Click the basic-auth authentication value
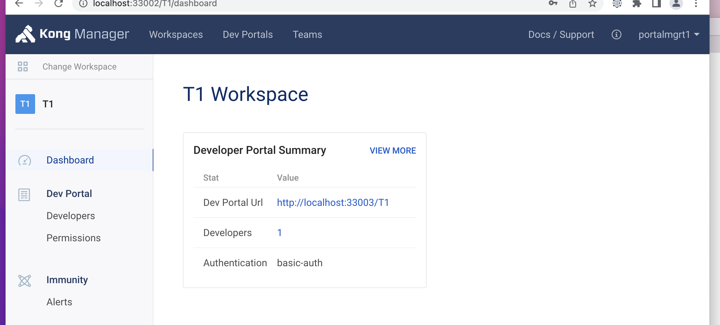Viewport: 720px width, 325px height. pos(300,263)
